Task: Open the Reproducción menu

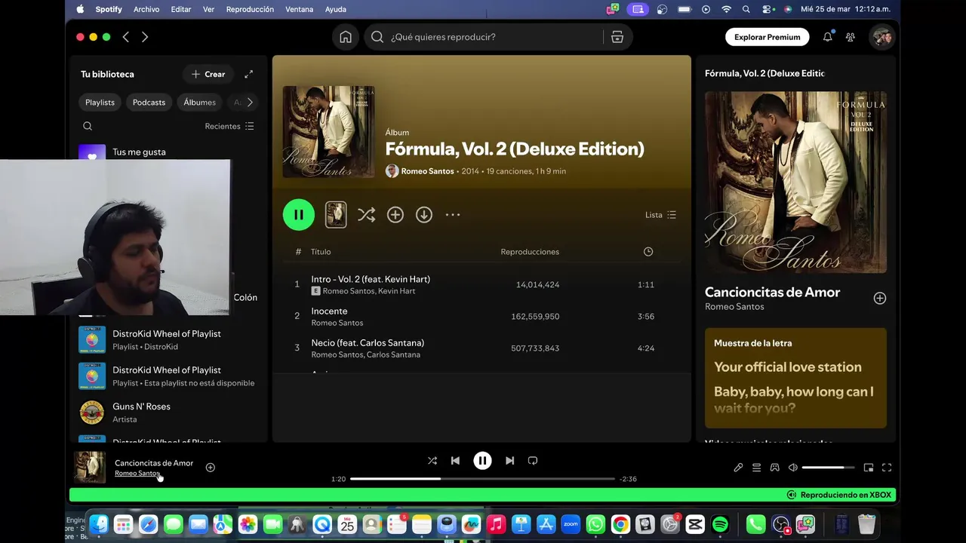Action: [x=250, y=9]
